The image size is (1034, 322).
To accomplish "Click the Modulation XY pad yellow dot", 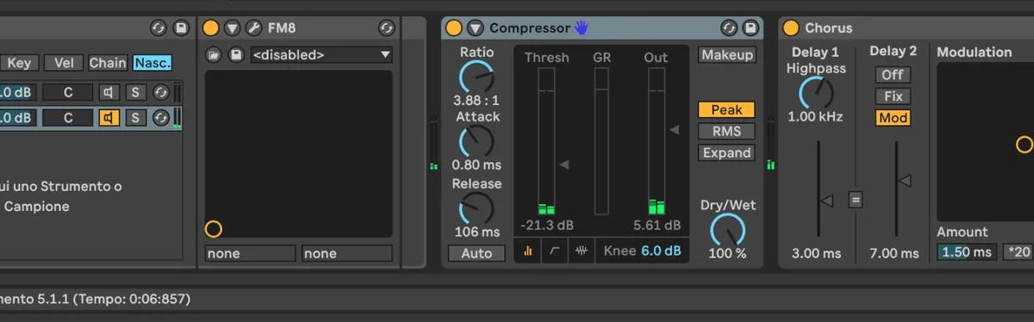I will 1025,144.
